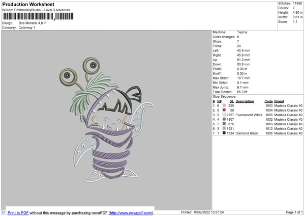Click 'Min Stitch:' value 0.1 mm

242,83
